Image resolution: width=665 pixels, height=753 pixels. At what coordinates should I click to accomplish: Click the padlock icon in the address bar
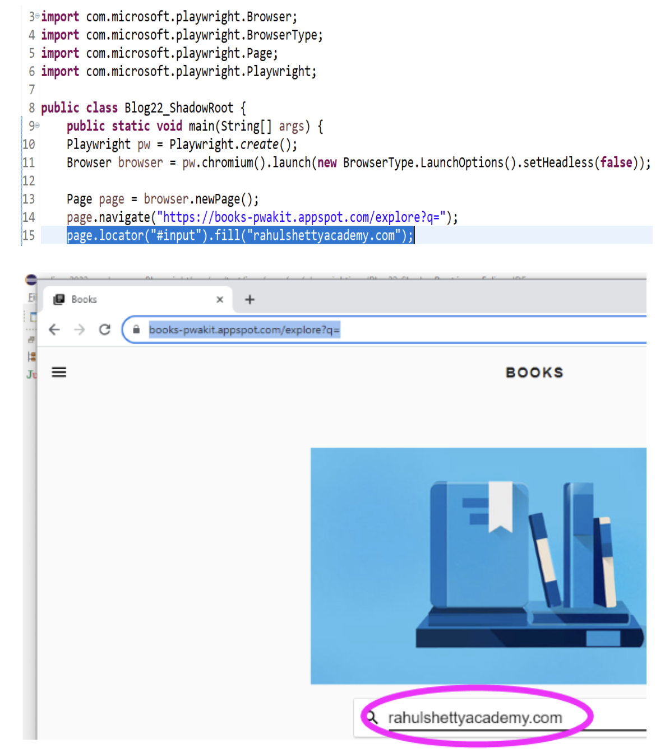pos(136,329)
